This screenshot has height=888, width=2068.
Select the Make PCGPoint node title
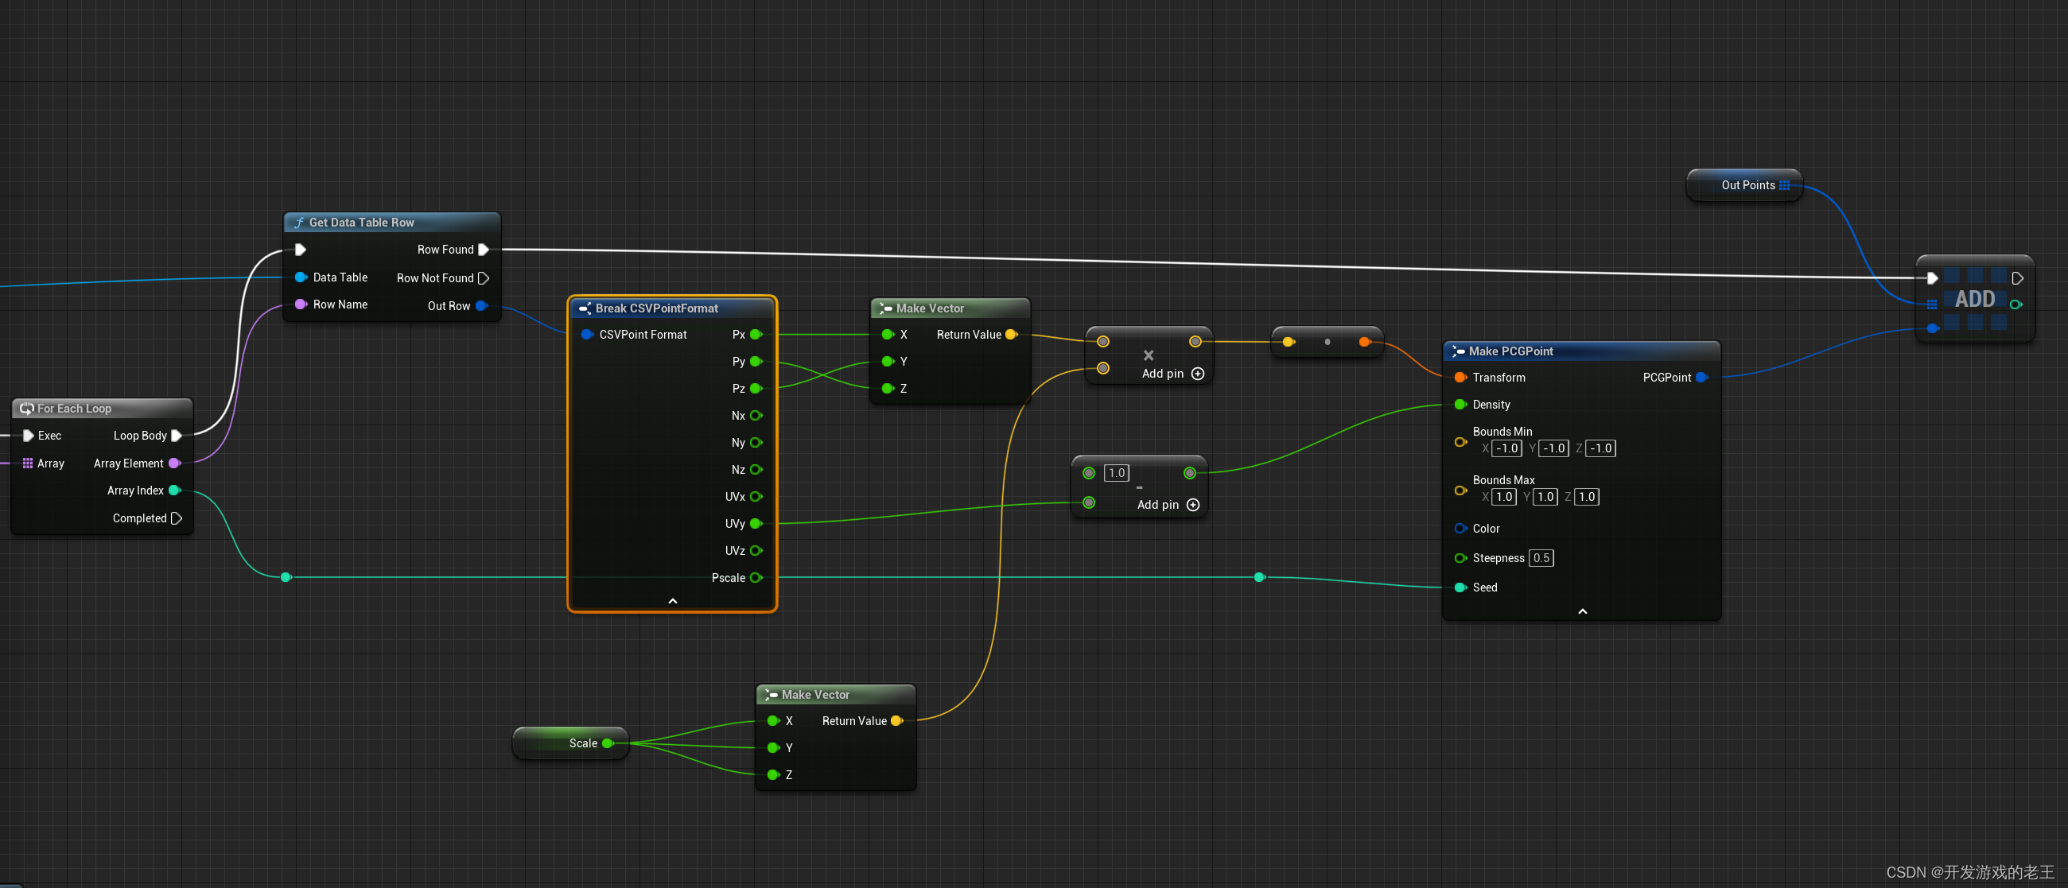(1511, 351)
